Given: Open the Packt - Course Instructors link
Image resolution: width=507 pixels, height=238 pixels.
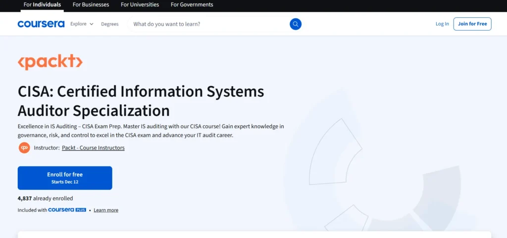Looking at the screenshot, I should (93, 148).
